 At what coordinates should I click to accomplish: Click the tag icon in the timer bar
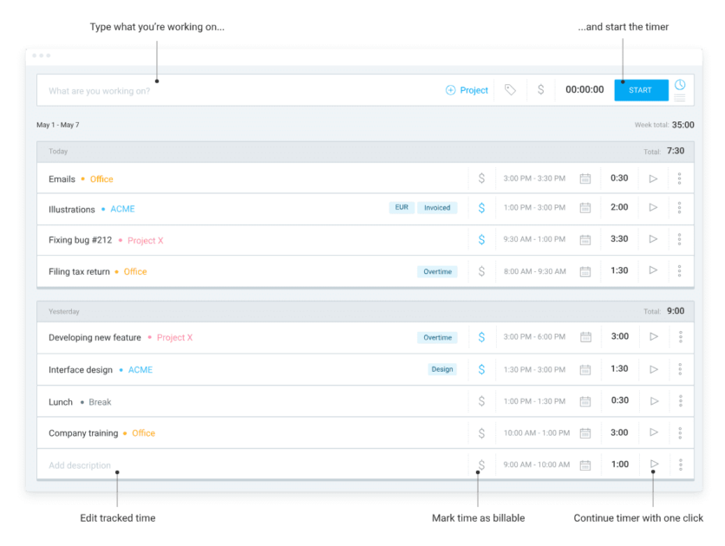512,89
